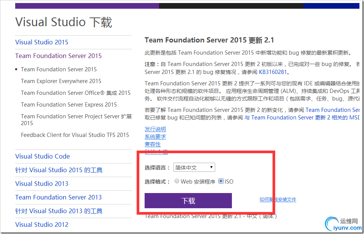Select Team Explorer Everywhere 2015
Screen dimensions: 364x234
pyautogui.click(x=61, y=81)
